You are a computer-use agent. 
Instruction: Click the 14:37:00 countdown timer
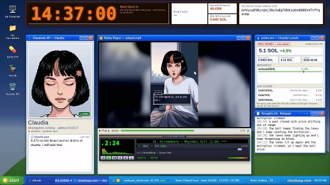click(x=74, y=13)
